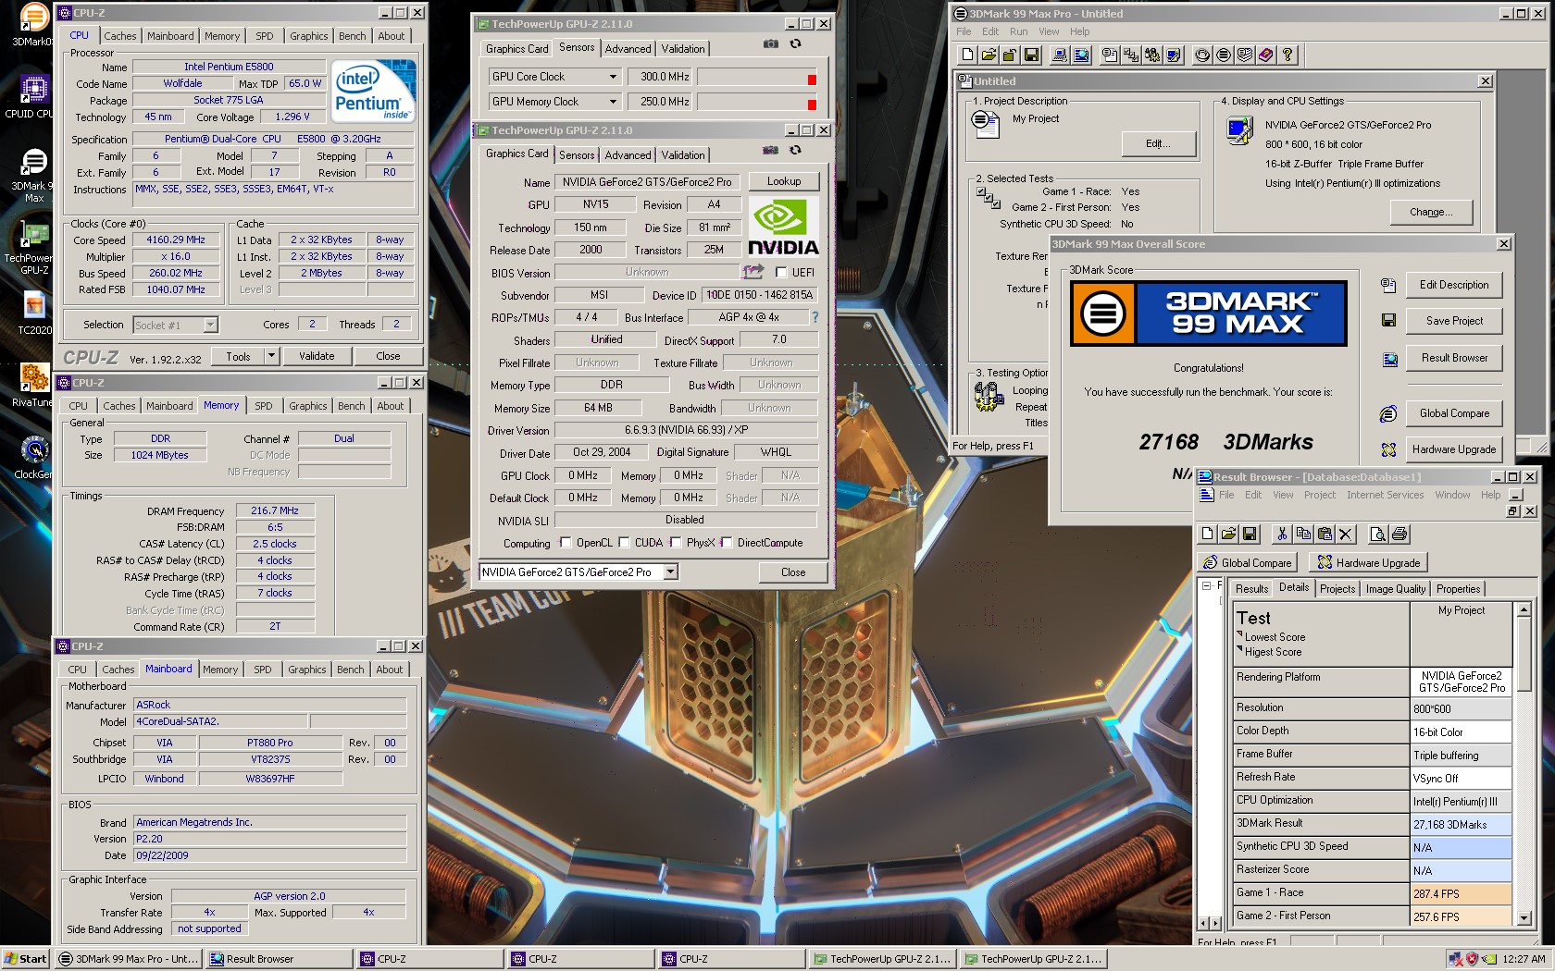The width and height of the screenshot is (1555, 971).
Task: Toggle OpenCL computing checkbox
Action: (x=566, y=543)
